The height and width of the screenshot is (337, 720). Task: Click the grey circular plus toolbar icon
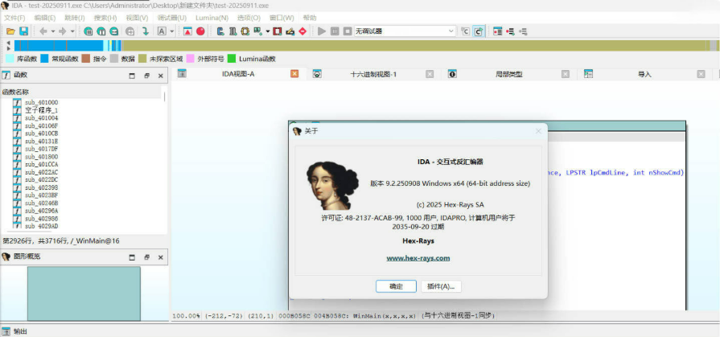pyautogui.click(x=130, y=31)
